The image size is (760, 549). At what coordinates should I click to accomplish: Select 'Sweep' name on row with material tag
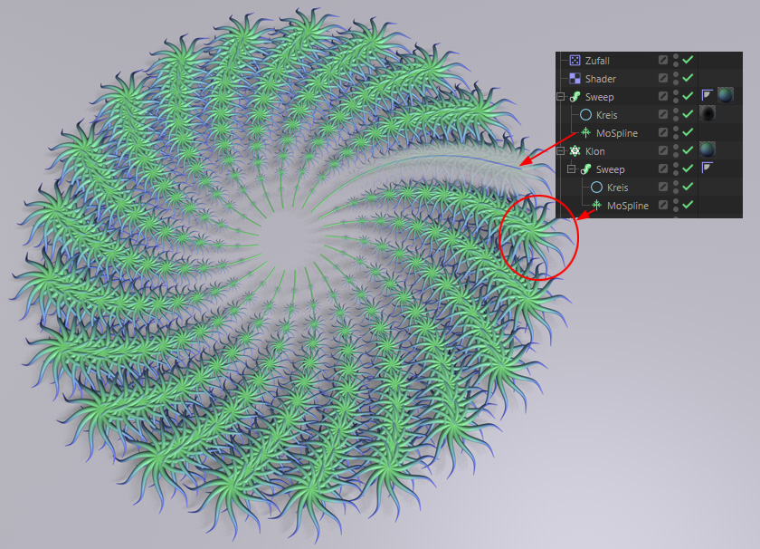600,97
